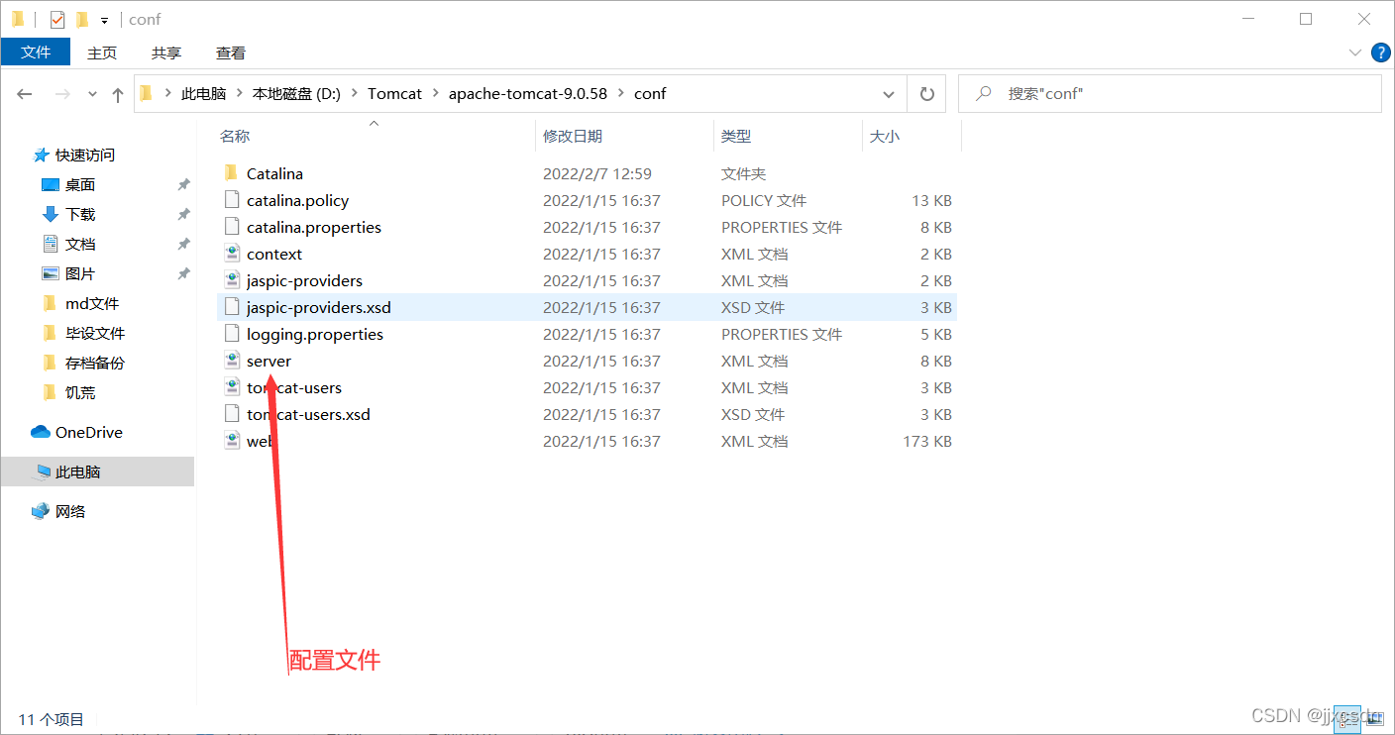Viewport: 1395px width, 735px height.
Task: Click the New Folder quick access icon
Action: click(82, 19)
